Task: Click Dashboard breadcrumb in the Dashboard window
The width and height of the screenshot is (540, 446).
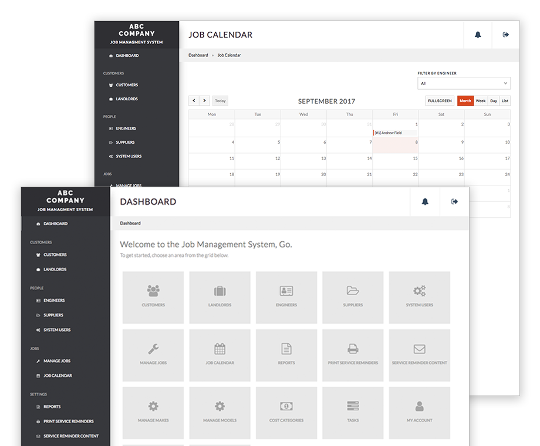Action: click(x=130, y=223)
